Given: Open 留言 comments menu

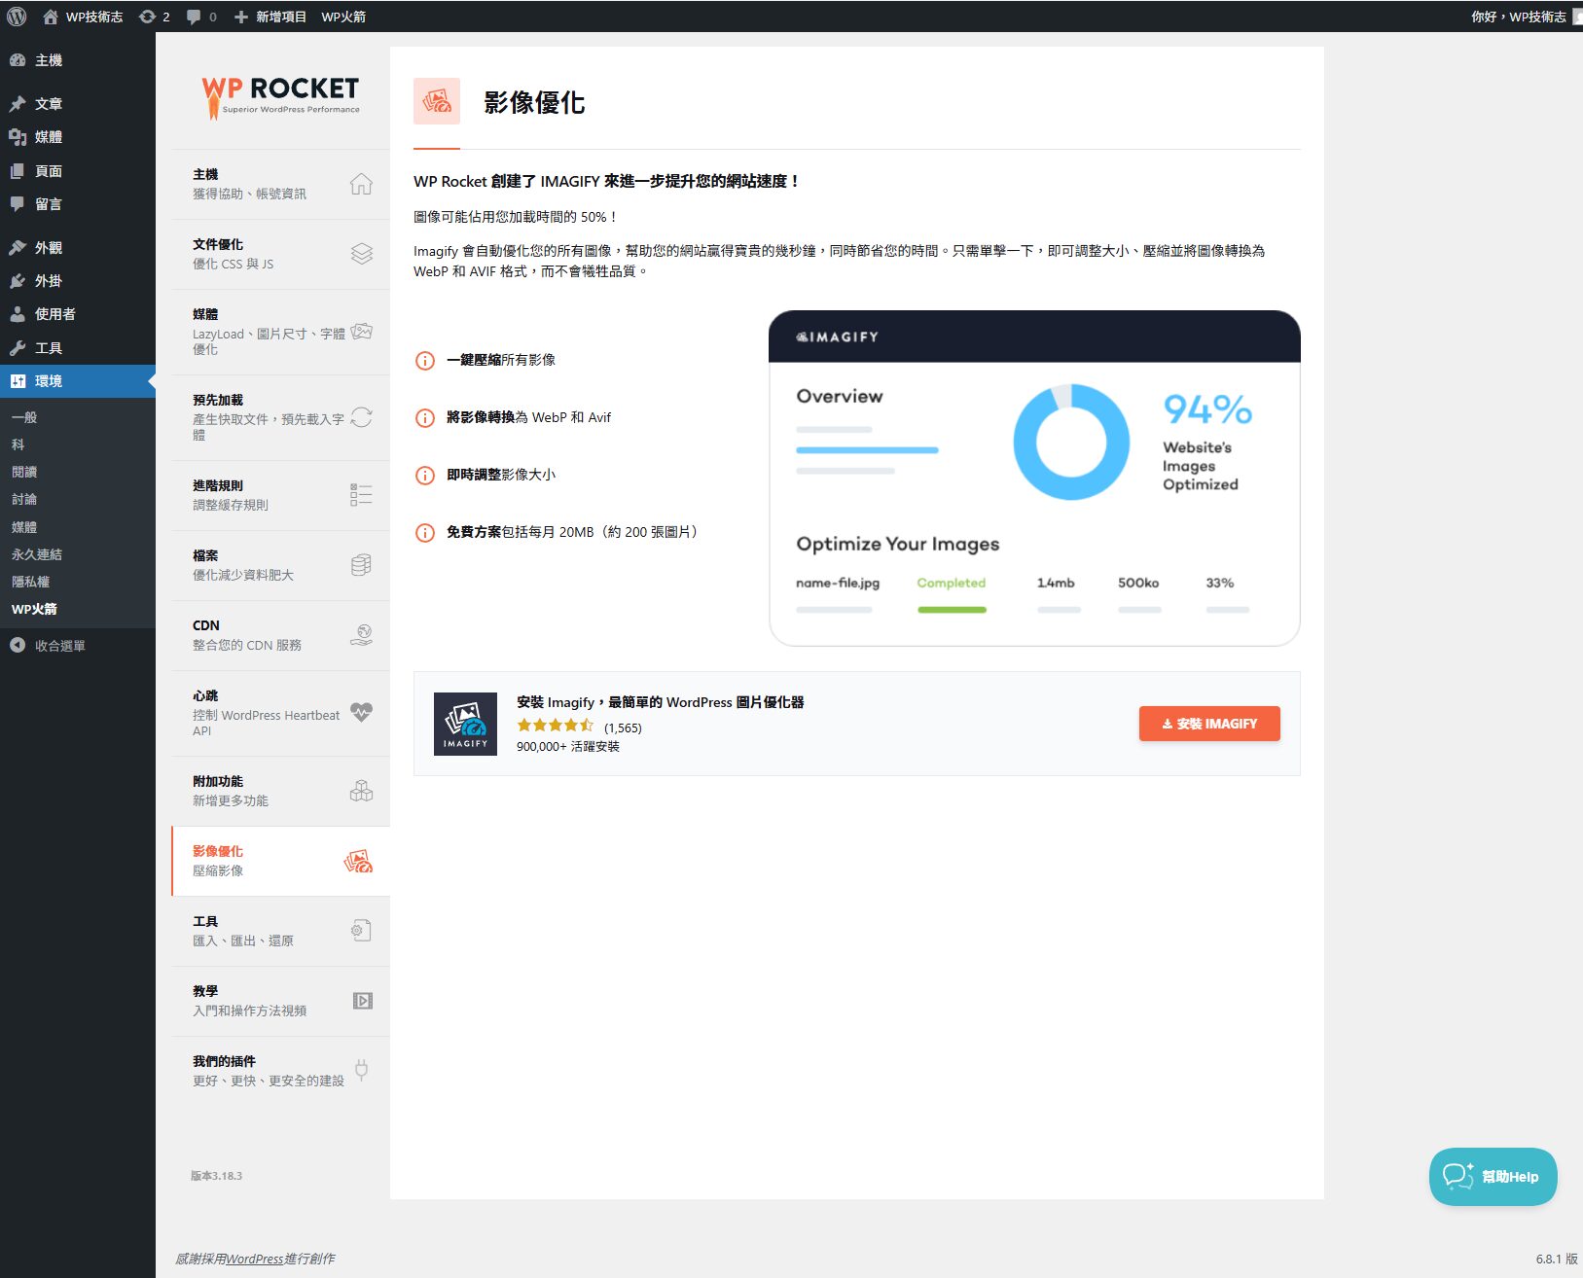Looking at the screenshot, I should (78, 204).
